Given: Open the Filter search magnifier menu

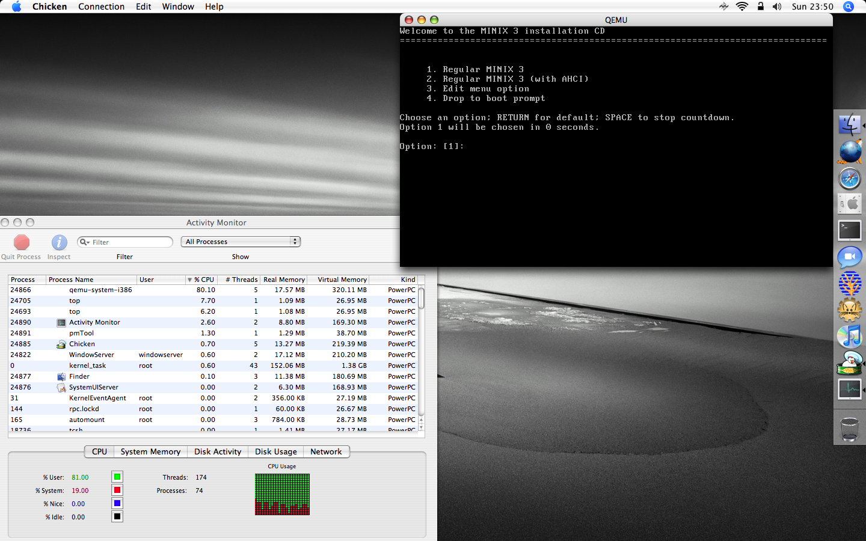Looking at the screenshot, I should (85, 242).
